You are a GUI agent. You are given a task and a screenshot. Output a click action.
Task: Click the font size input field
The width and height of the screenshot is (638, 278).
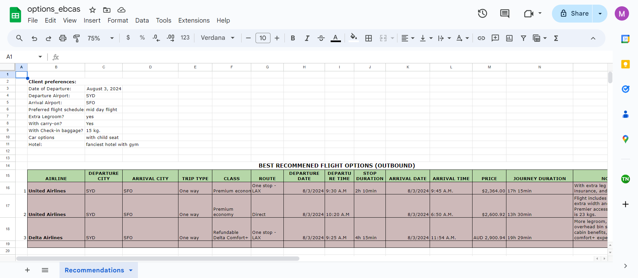(x=263, y=38)
